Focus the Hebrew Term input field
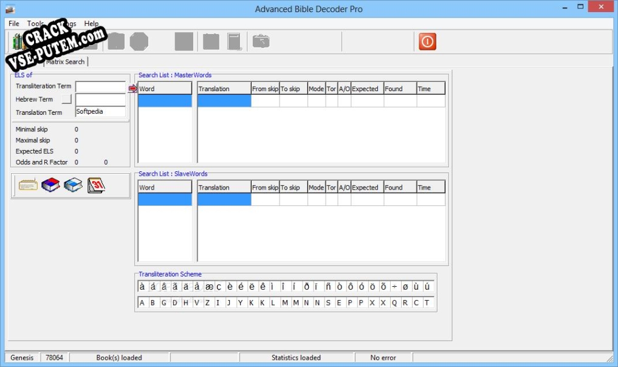This screenshot has width=618, height=367. tap(100, 99)
